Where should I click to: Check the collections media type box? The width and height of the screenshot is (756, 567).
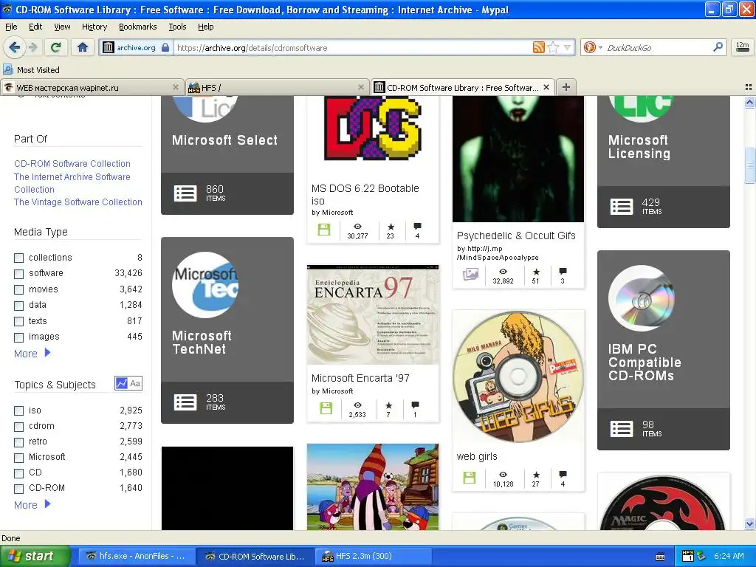18,258
